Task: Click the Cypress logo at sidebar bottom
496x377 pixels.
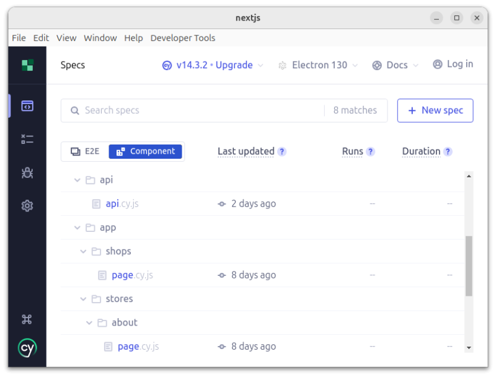Action: [27, 347]
